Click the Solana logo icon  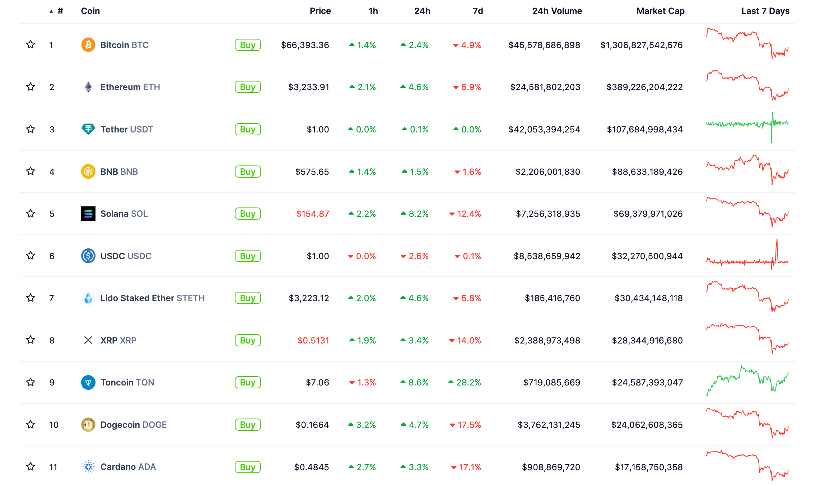[88, 214]
